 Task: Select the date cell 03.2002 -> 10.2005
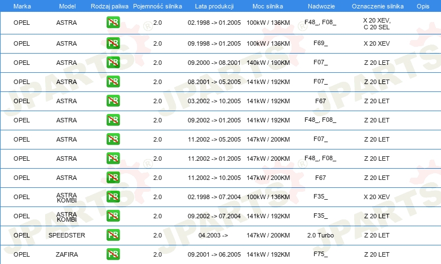[x=214, y=101]
